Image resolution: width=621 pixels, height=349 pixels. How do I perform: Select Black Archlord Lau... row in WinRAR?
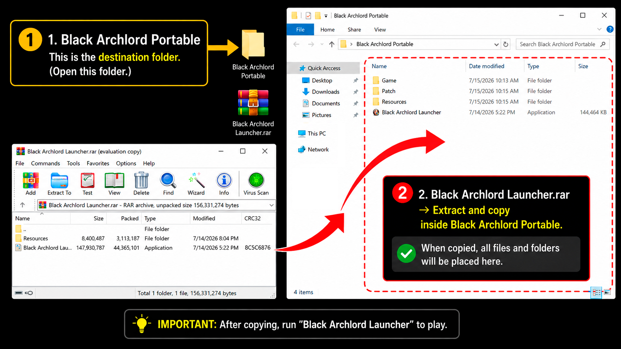(x=144, y=248)
